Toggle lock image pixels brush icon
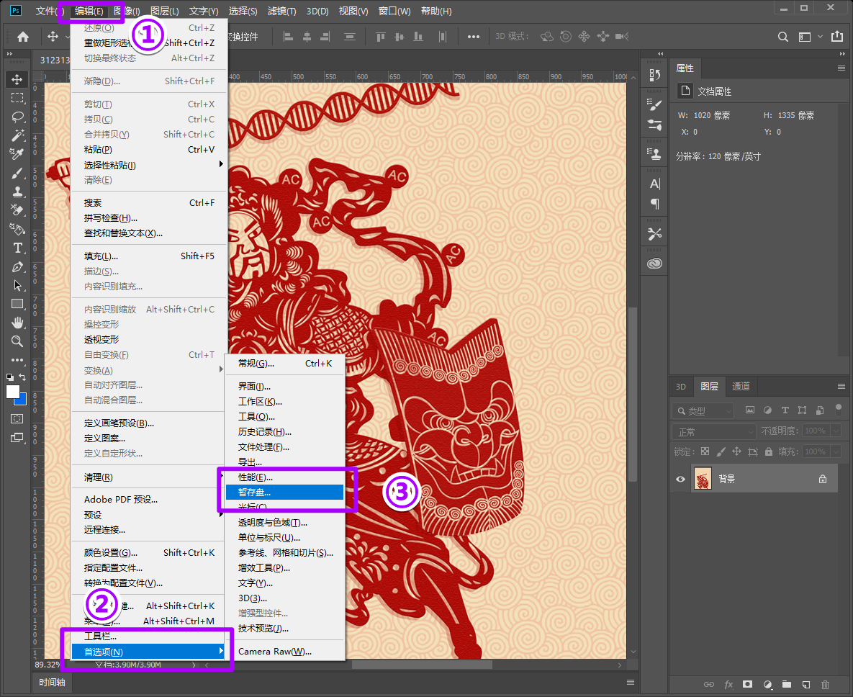The height and width of the screenshot is (697, 853). coord(721,451)
